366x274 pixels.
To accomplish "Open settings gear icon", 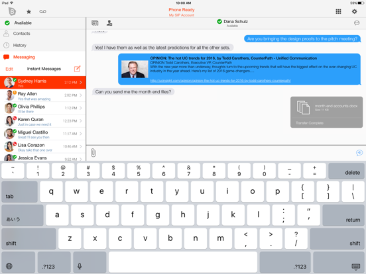I will [x=354, y=11].
